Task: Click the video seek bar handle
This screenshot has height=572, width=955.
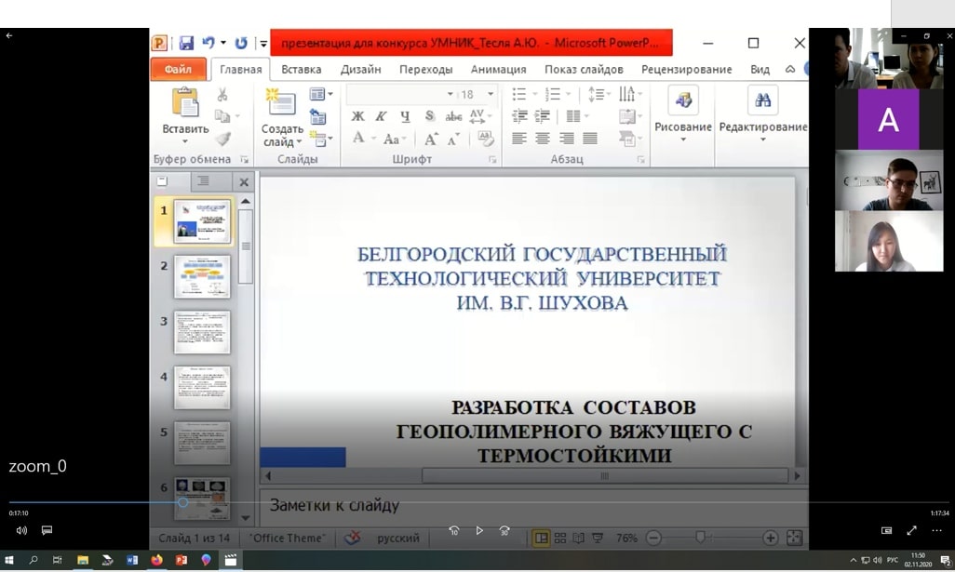Action: [x=182, y=502]
